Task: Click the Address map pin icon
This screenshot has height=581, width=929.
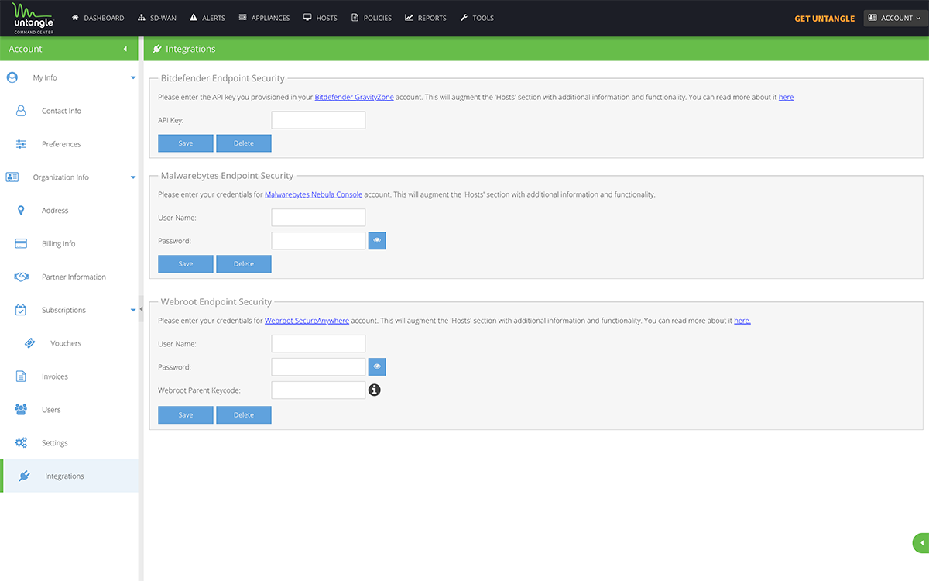Action: (x=21, y=211)
